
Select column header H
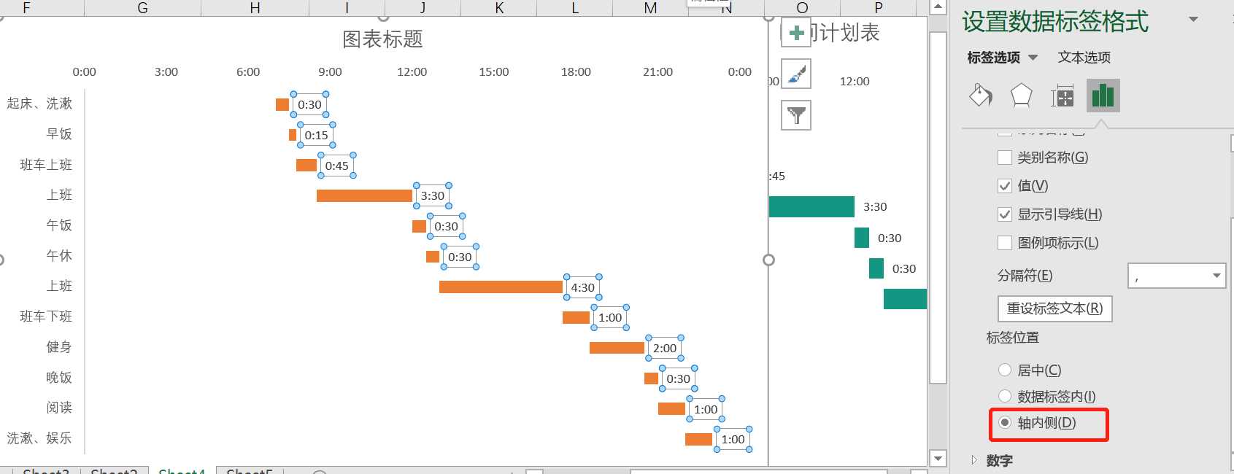pyautogui.click(x=255, y=8)
